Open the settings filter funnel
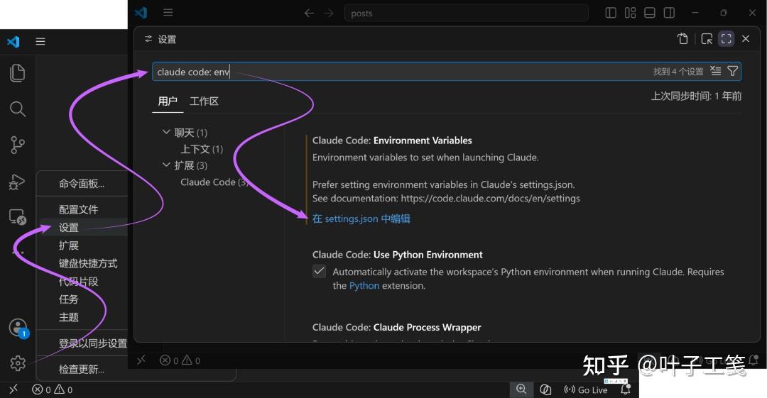The width and height of the screenshot is (767, 398). point(732,72)
